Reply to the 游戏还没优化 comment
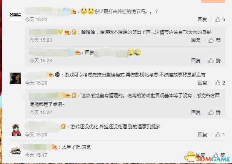232x164 pixels. pyautogui.click(x=202, y=135)
